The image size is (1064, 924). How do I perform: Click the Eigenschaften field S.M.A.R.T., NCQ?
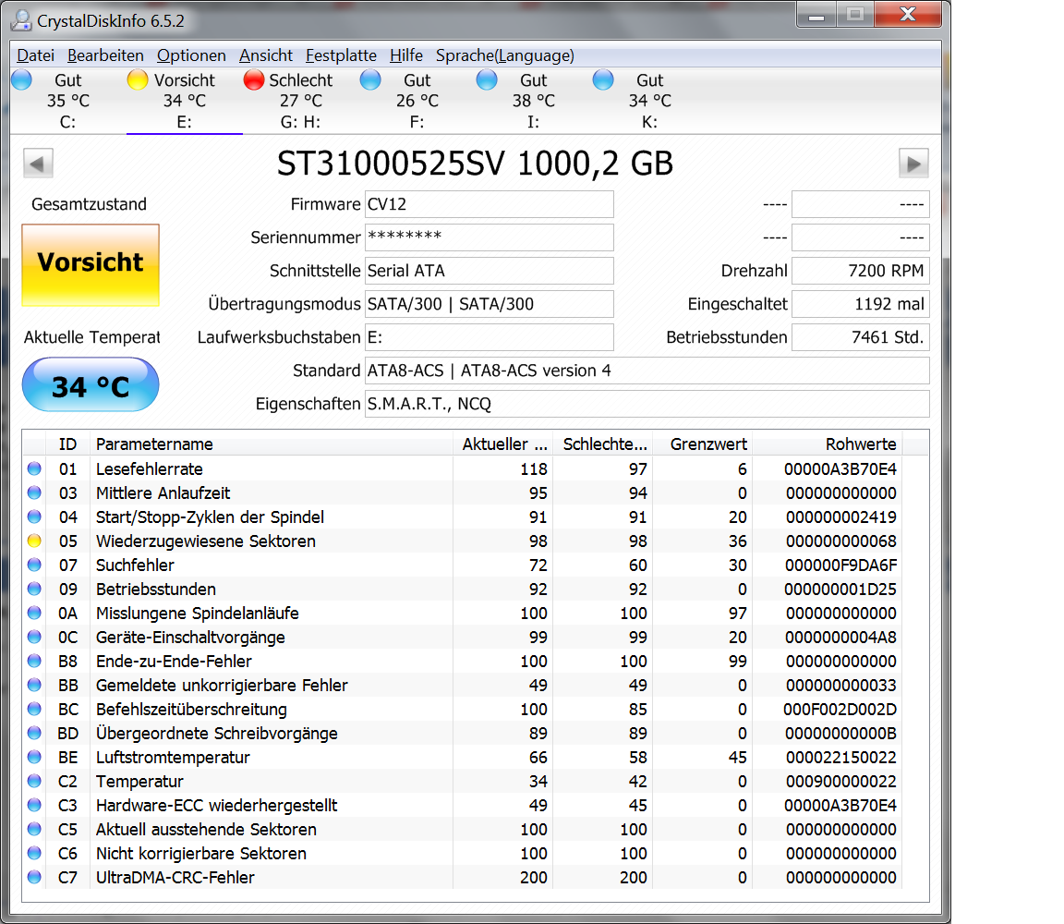pos(647,404)
